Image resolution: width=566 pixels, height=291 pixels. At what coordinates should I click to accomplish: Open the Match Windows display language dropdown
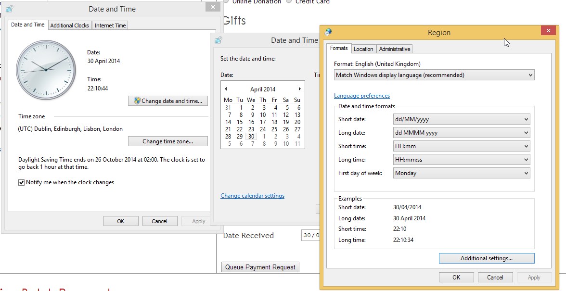434,75
